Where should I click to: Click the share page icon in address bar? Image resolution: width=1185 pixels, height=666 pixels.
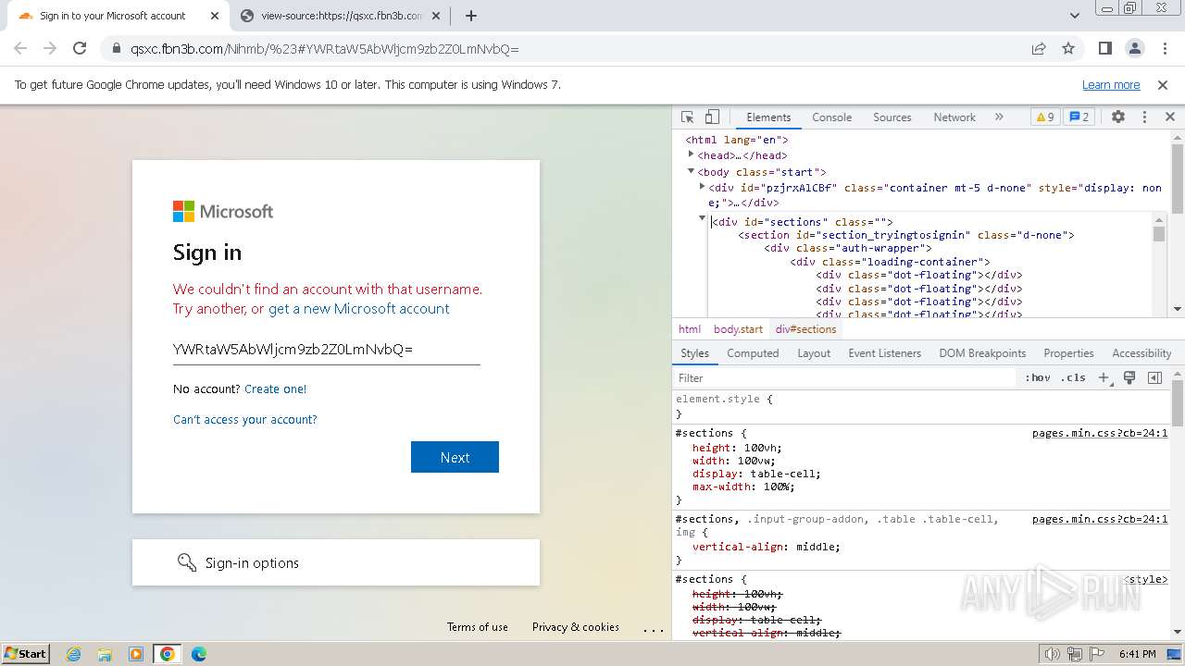tap(1039, 49)
